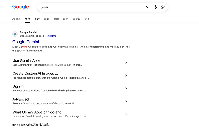The width and height of the screenshot is (199, 130).
Task: Click google.com站内的其它相关信息 link
Action: pyautogui.click(x=32, y=125)
